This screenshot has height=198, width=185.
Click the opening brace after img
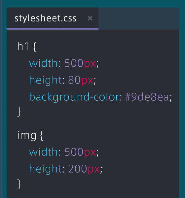pyautogui.click(x=42, y=136)
